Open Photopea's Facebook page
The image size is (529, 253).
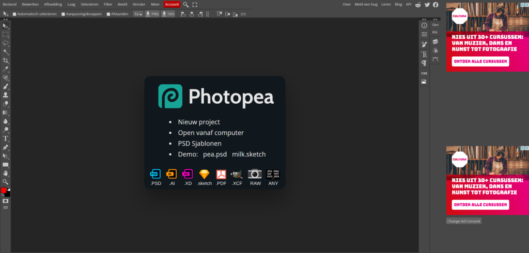[435, 4]
